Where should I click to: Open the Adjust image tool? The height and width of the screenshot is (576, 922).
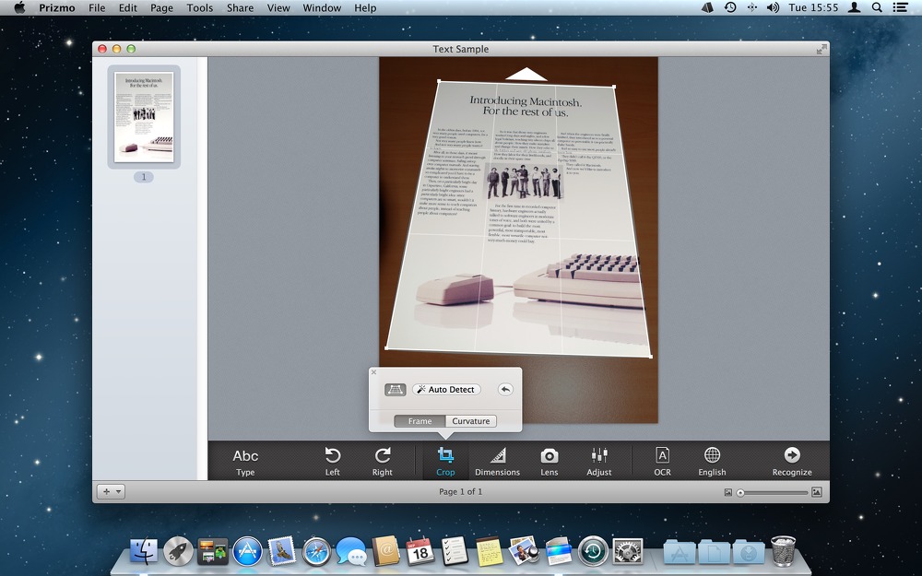pos(599,462)
